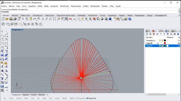Click the padlock Lock objects icon

[x=90, y=19]
